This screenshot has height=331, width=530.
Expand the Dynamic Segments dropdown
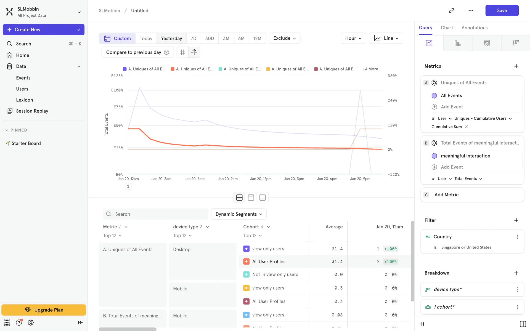pos(239,214)
